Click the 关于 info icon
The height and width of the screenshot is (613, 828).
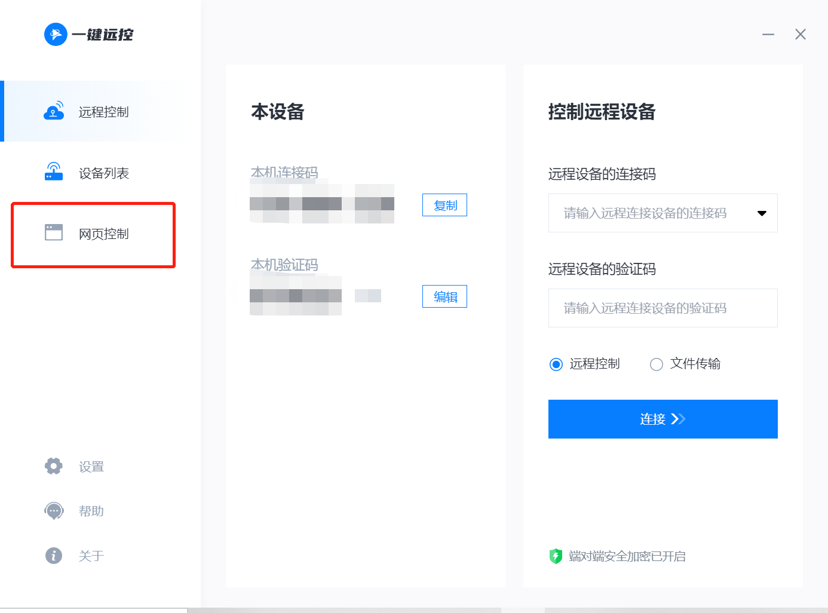(54, 556)
